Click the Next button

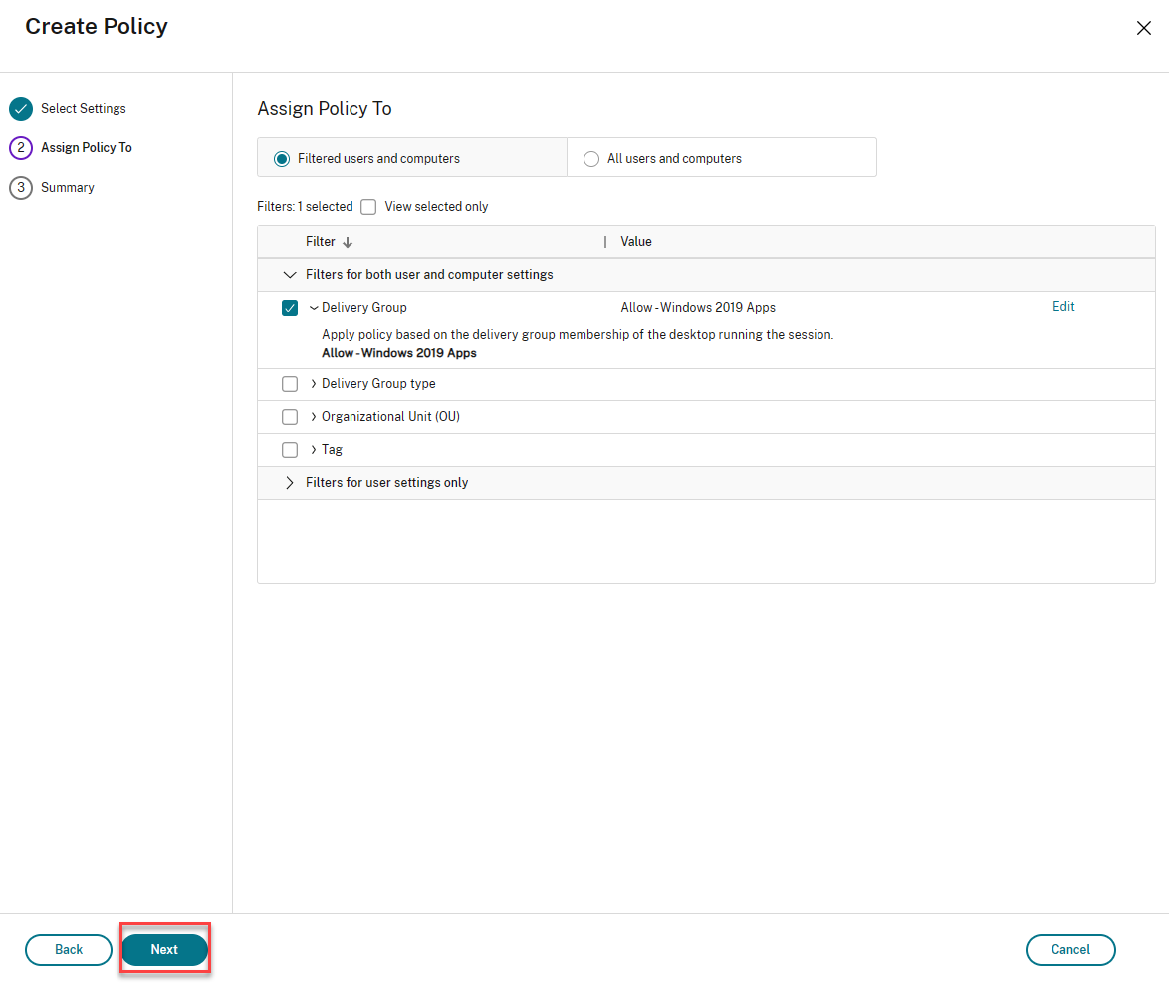pos(164,950)
